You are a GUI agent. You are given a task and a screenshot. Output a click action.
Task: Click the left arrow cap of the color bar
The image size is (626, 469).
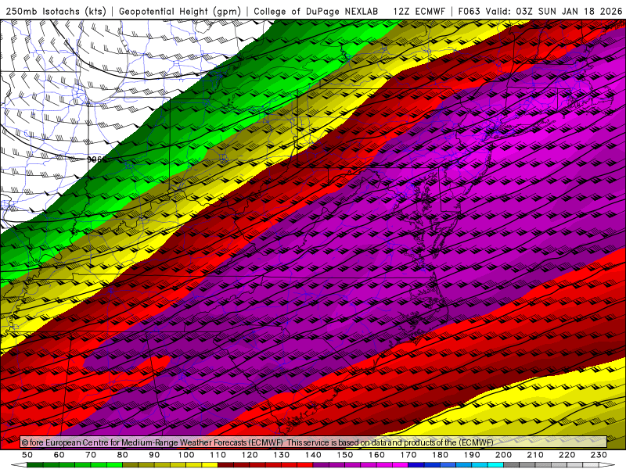[19, 465]
